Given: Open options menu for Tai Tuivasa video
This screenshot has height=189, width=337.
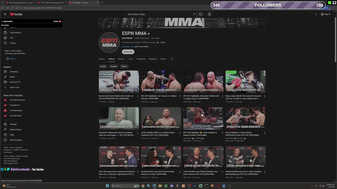Looking at the screenshot, I should (x=180, y=96).
